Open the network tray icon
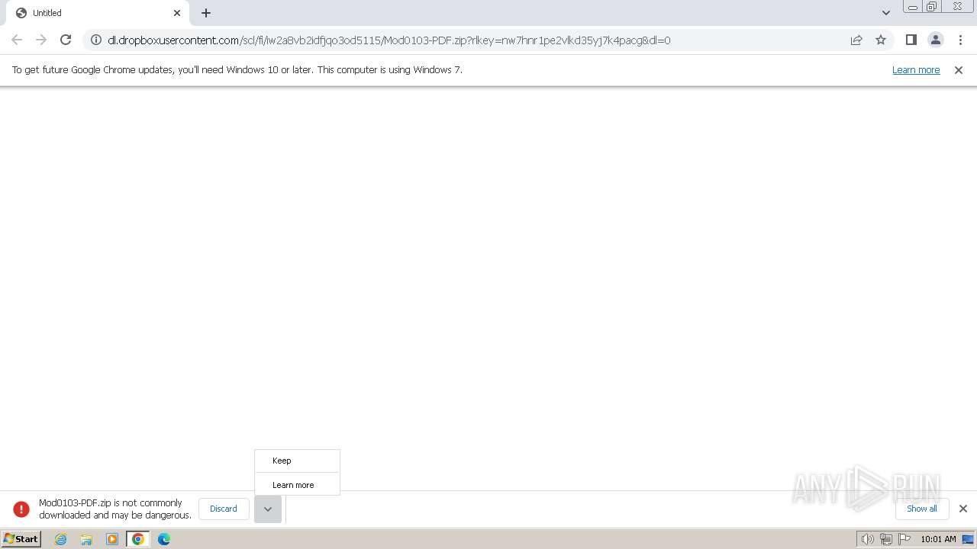Viewport: 977px width, 549px height. [885, 539]
